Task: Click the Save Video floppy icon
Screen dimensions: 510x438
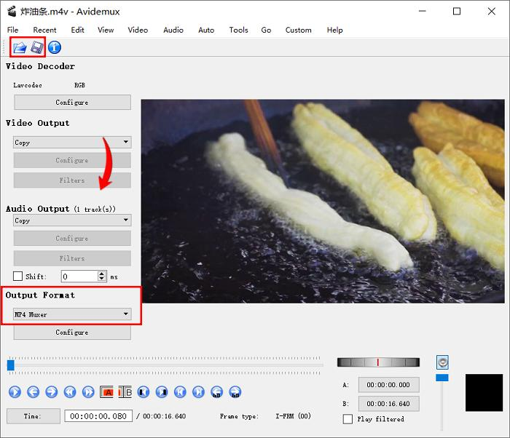Action: [x=36, y=47]
